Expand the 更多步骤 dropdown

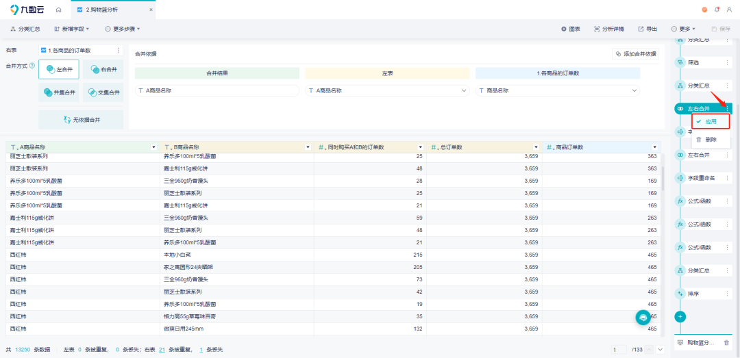123,29
